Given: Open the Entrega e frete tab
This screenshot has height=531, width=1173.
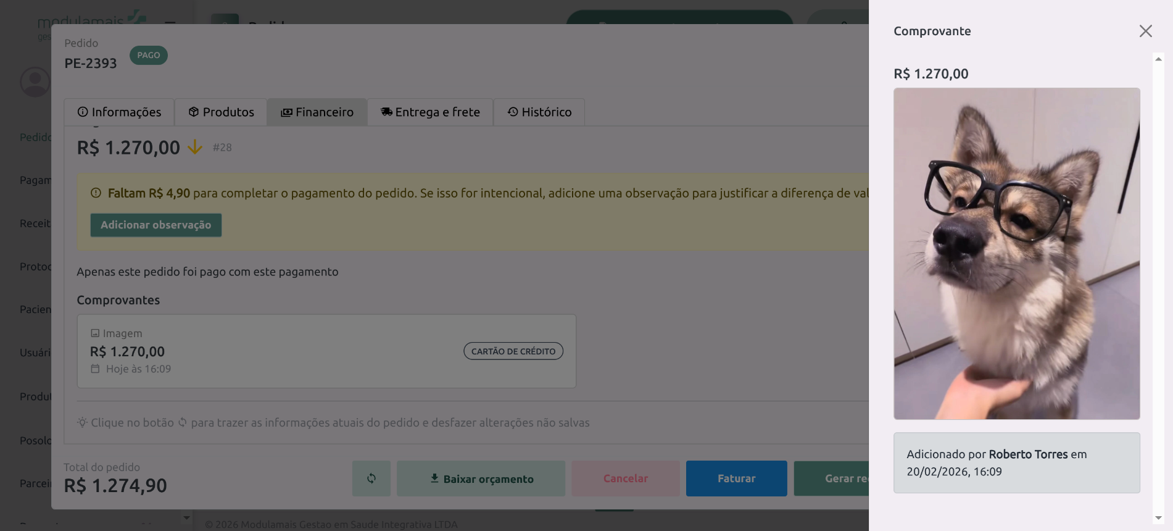Looking at the screenshot, I should pos(430,112).
